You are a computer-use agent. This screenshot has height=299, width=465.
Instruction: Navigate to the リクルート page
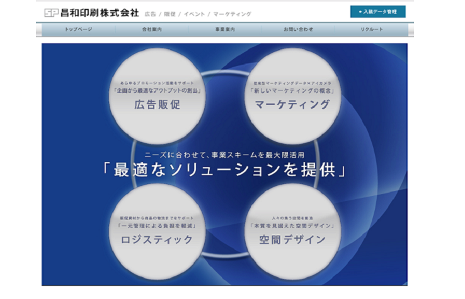[x=371, y=30]
